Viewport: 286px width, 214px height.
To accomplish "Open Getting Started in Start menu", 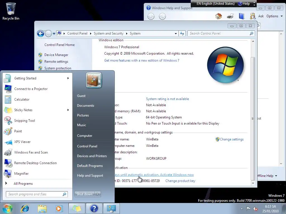I will pyautogui.click(x=37, y=78).
